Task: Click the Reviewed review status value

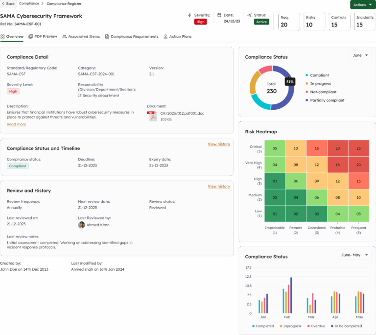Action: 158,208
